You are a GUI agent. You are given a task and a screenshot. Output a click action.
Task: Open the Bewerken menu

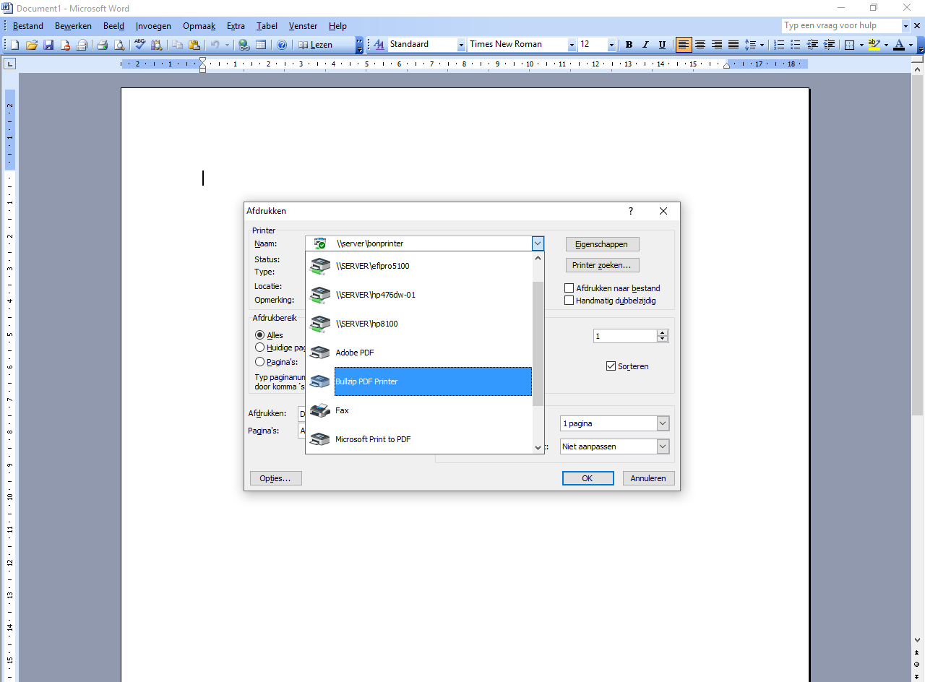click(73, 26)
